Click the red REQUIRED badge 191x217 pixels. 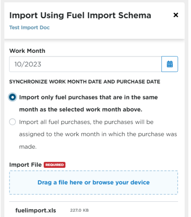click(55, 165)
